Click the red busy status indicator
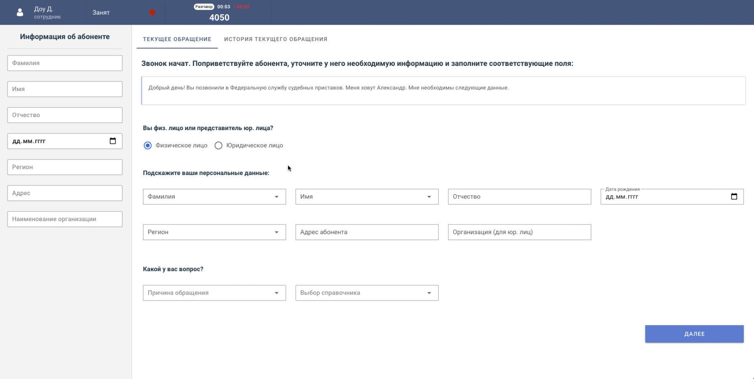This screenshot has width=754, height=379. tap(152, 13)
